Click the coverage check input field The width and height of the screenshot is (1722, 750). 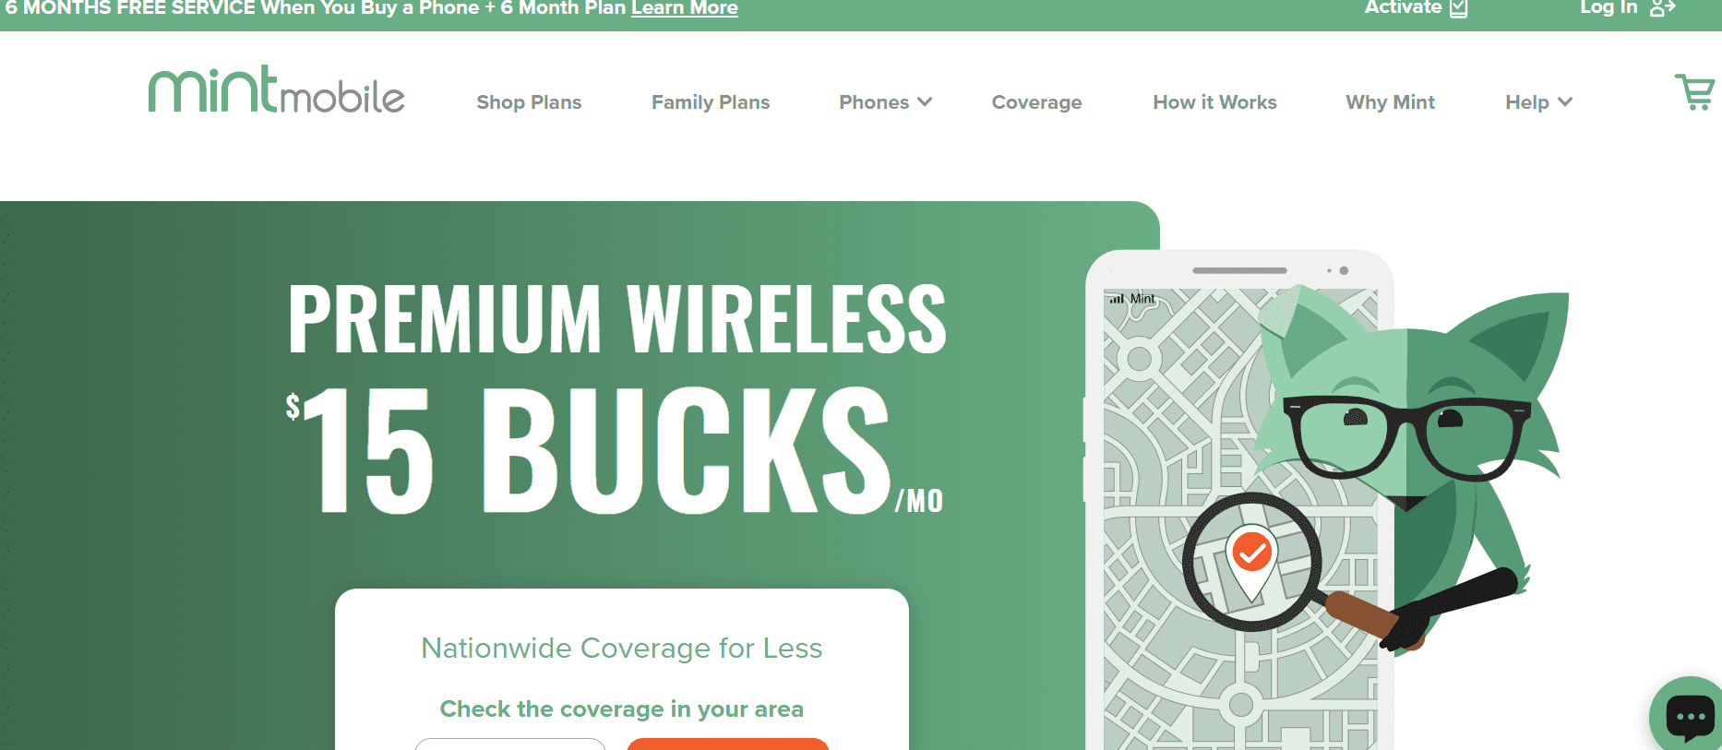(x=510, y=744)
